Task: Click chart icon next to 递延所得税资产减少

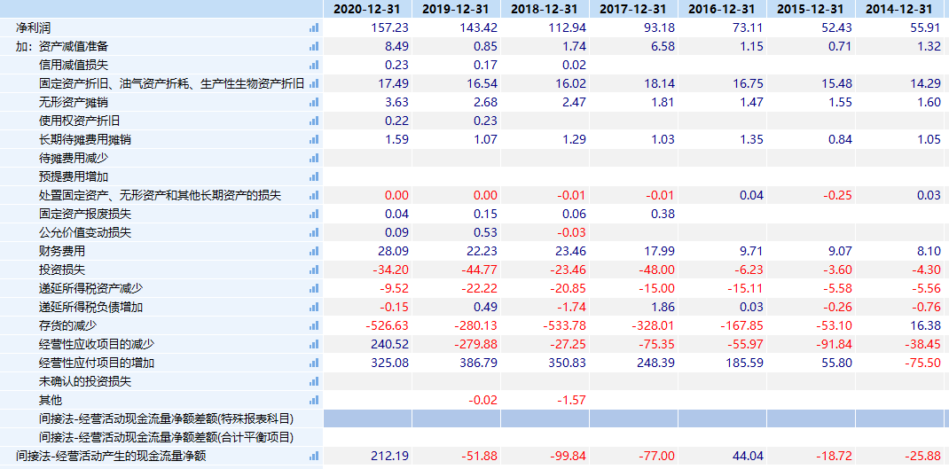Action: tap(314, 288)
